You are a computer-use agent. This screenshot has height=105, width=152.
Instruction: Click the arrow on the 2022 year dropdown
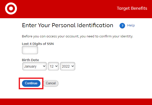tap(73, 66)
